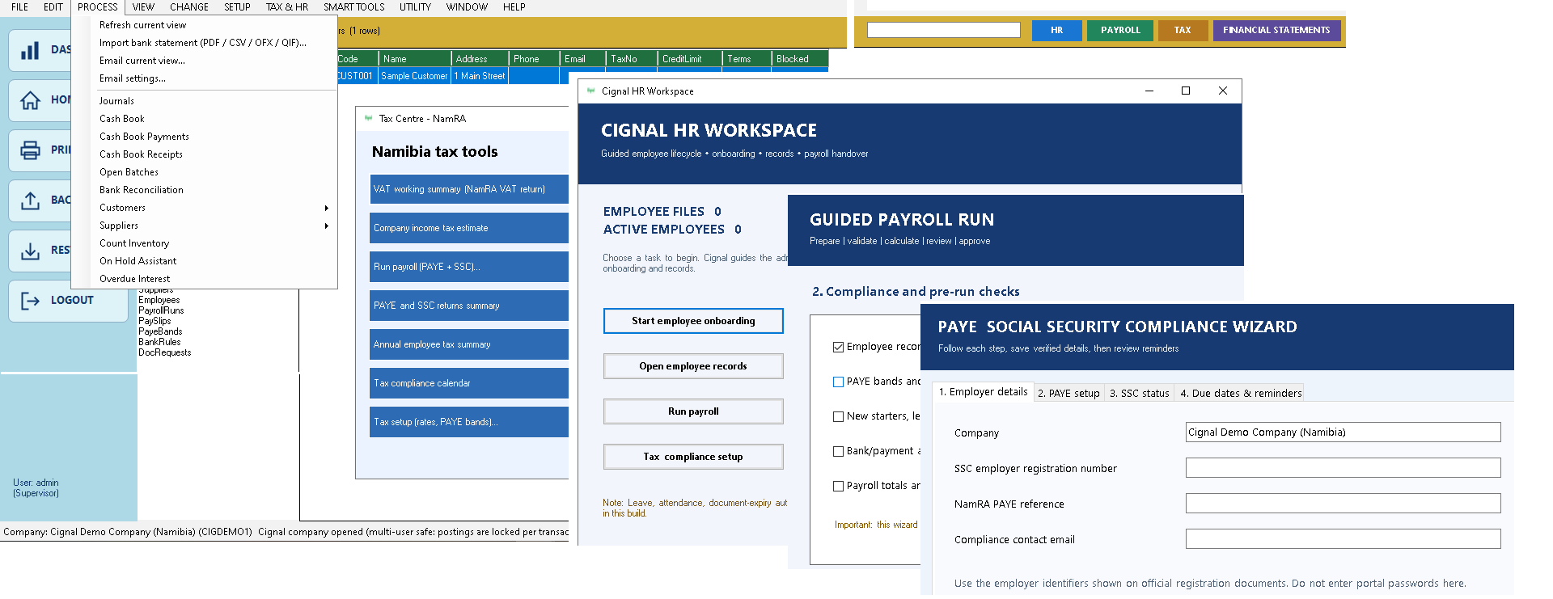Viewport: 1553px width, 599px height.
Task: Click the NamRA PAYE reference field
Action: point(1343,504)
